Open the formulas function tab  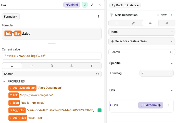[92, 66]
